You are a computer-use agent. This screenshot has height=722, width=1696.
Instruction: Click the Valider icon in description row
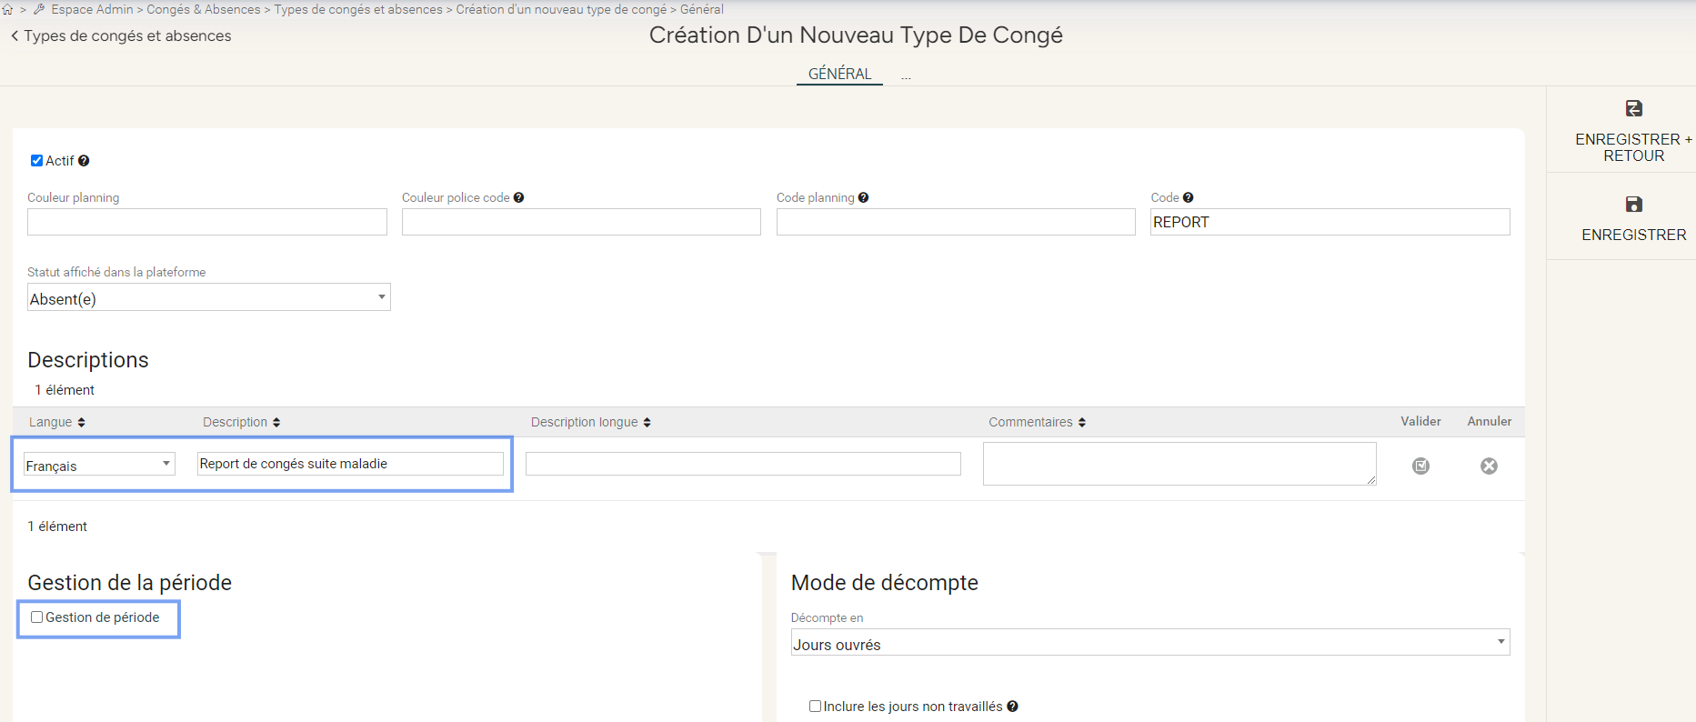[1420, 466]
